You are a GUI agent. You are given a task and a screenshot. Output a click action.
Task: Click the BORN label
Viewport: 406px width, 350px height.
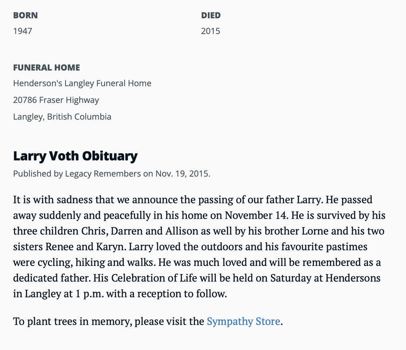(25, 15)
